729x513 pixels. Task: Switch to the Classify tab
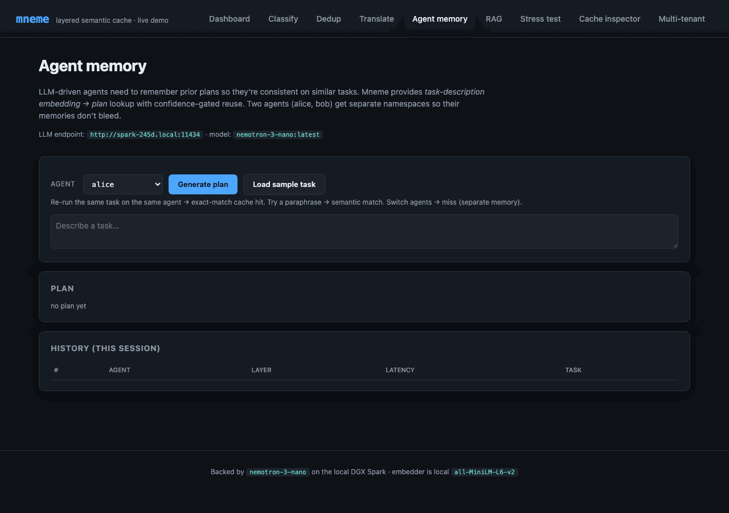(x=283, y=19)
